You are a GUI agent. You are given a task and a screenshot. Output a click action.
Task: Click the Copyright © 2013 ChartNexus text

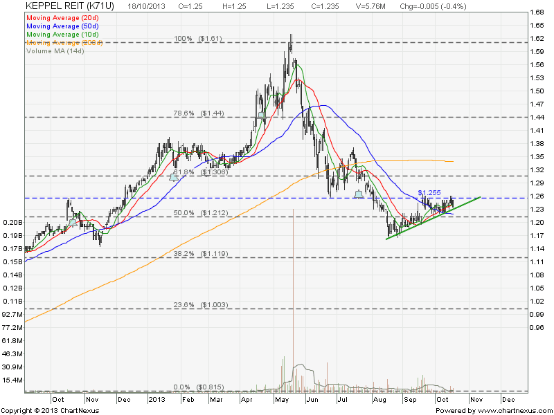pyautogui.click(x=50, y=411)
